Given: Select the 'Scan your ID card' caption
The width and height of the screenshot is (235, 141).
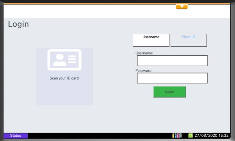Looking at the screenshot, I should point(64,78).
